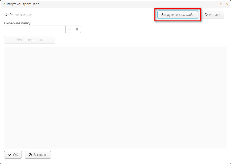Screen dimensions: 231x164
Task: Click the three-dots icon beside the folder field
Action: click(x=69, y=29)
